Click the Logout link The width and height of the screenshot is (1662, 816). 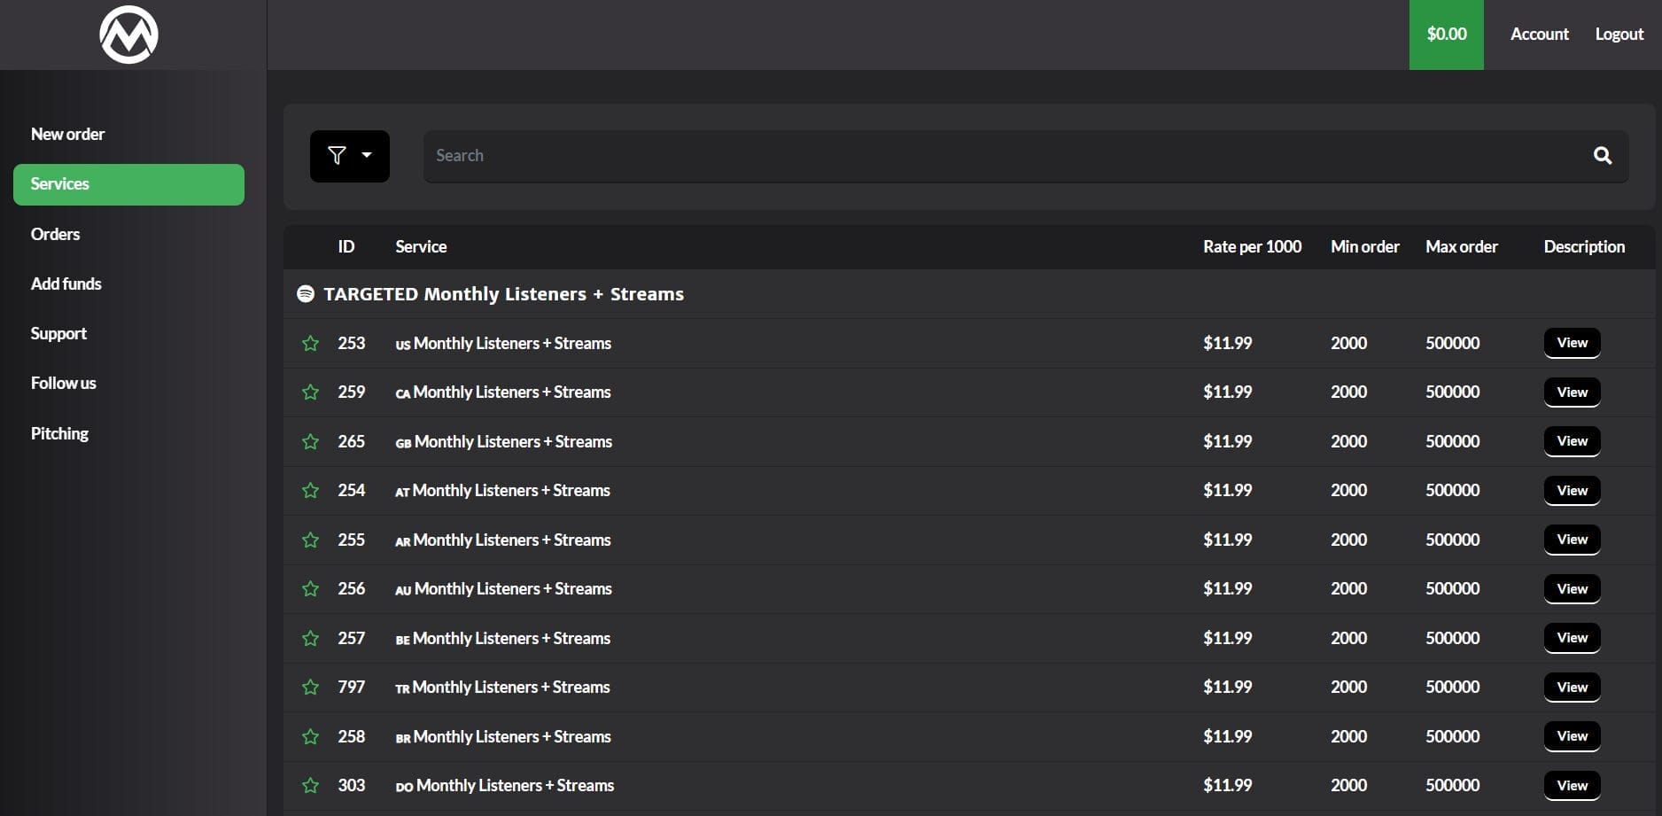(1619, 35)
